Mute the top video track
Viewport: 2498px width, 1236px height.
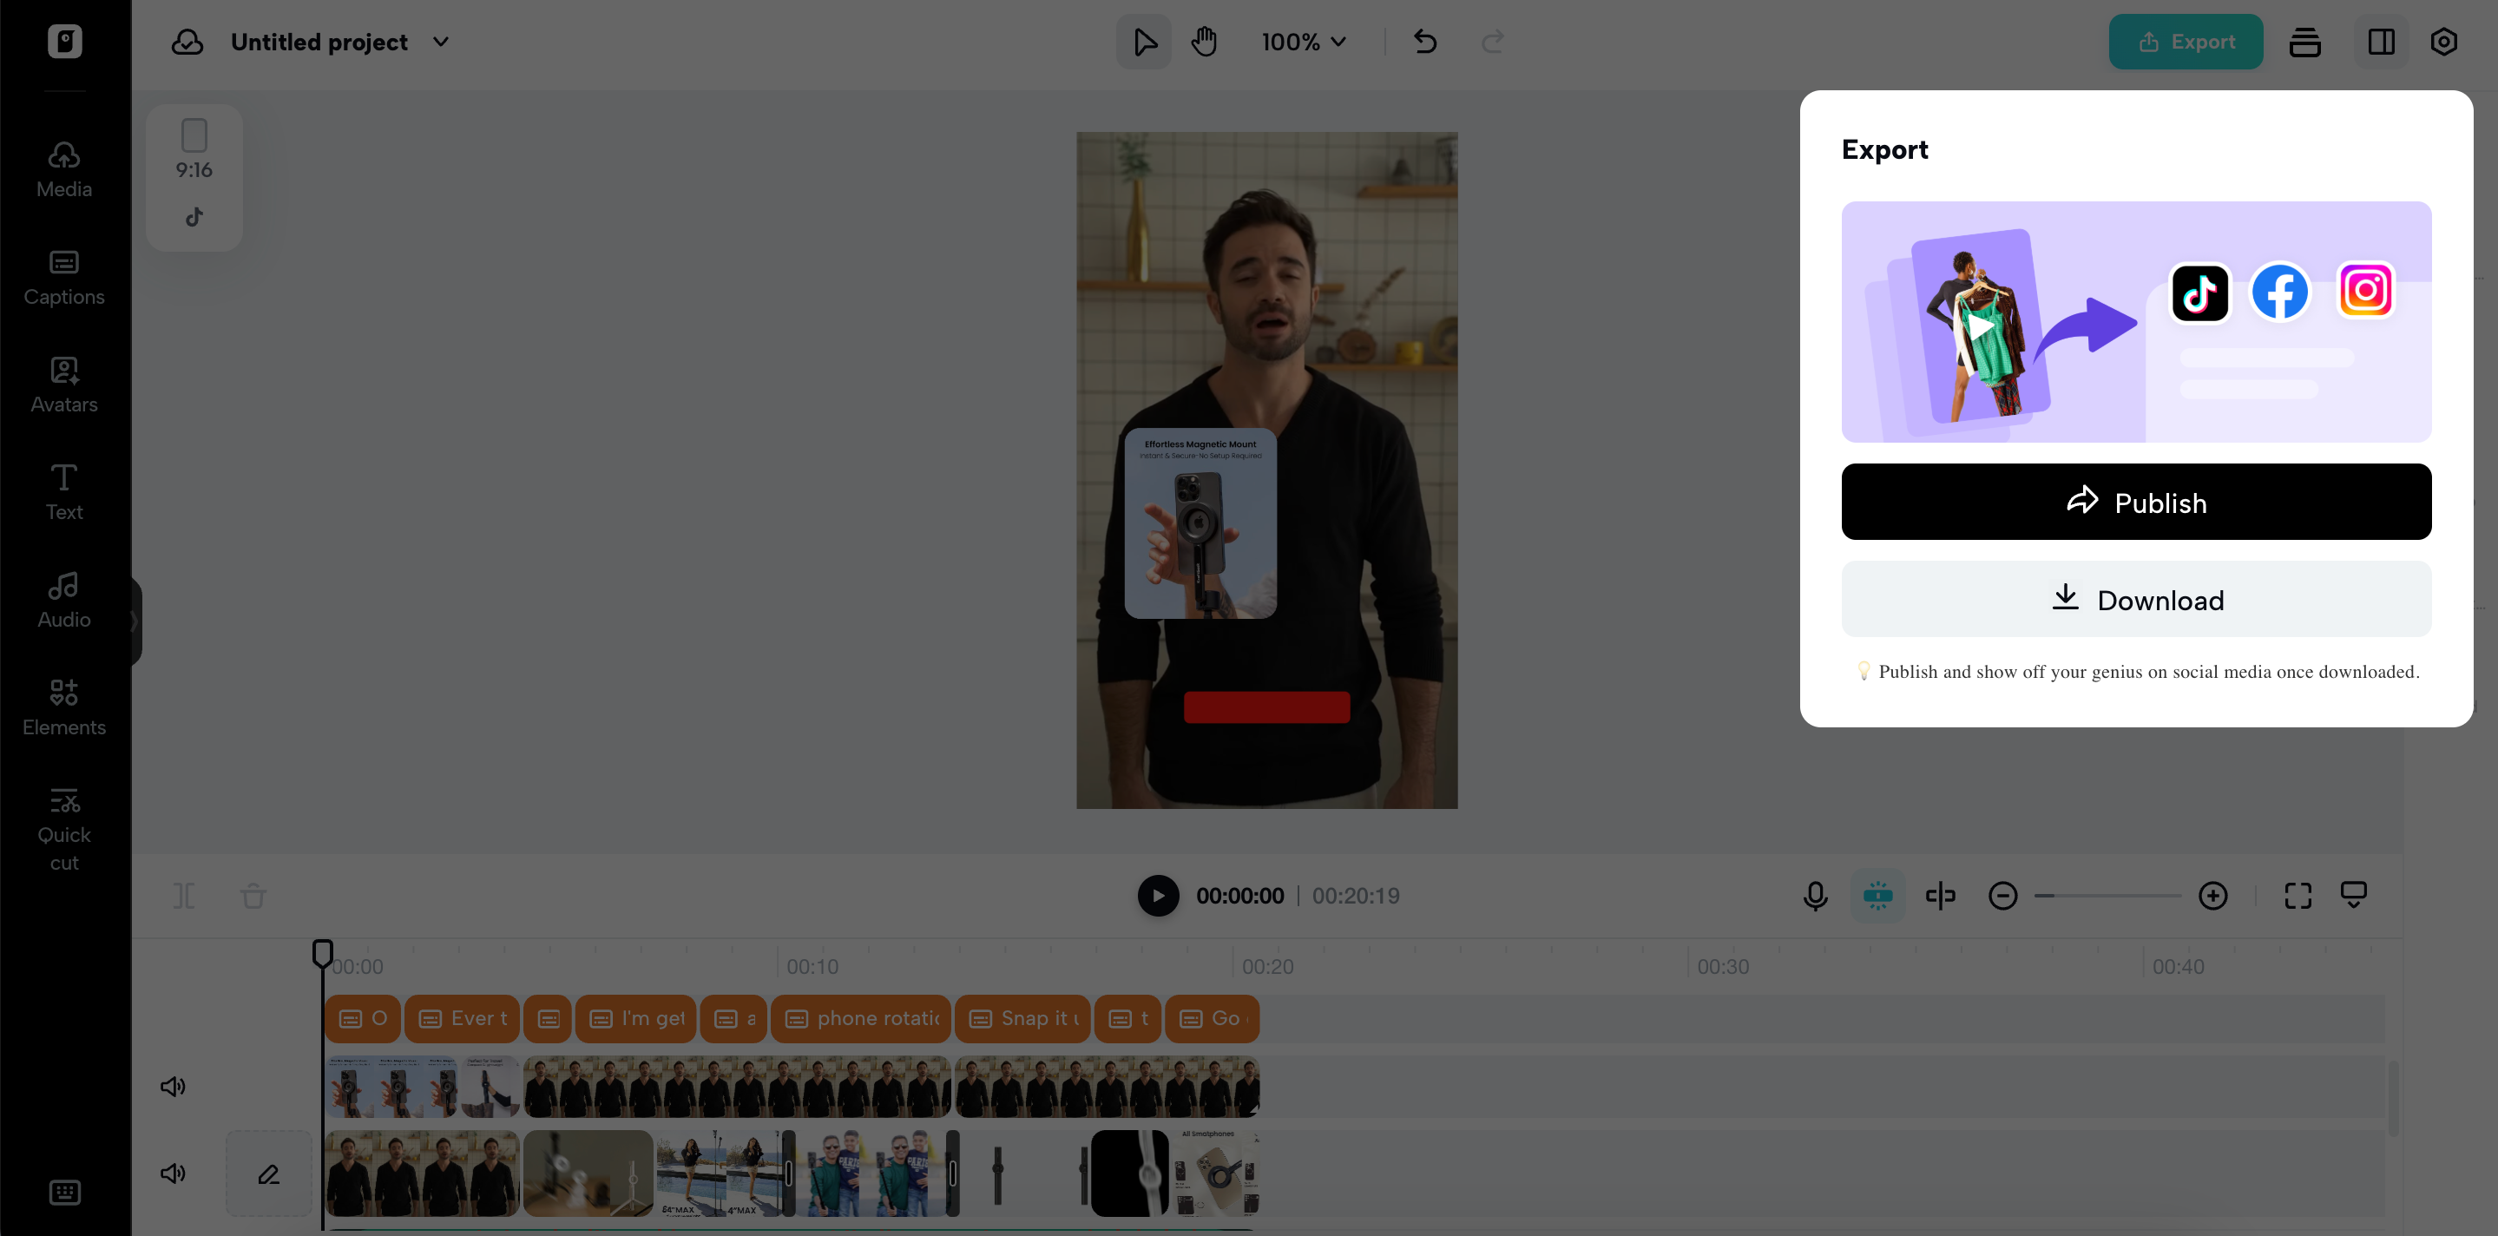(173, 1086)
